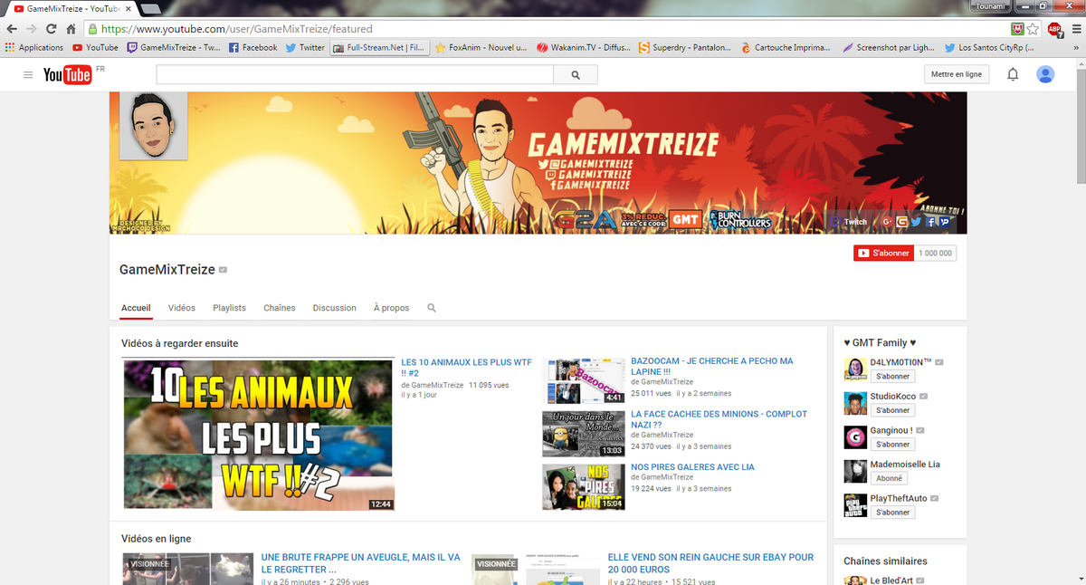
Task: Click the channel search magnifier icon
Action: tap(432, 308)
